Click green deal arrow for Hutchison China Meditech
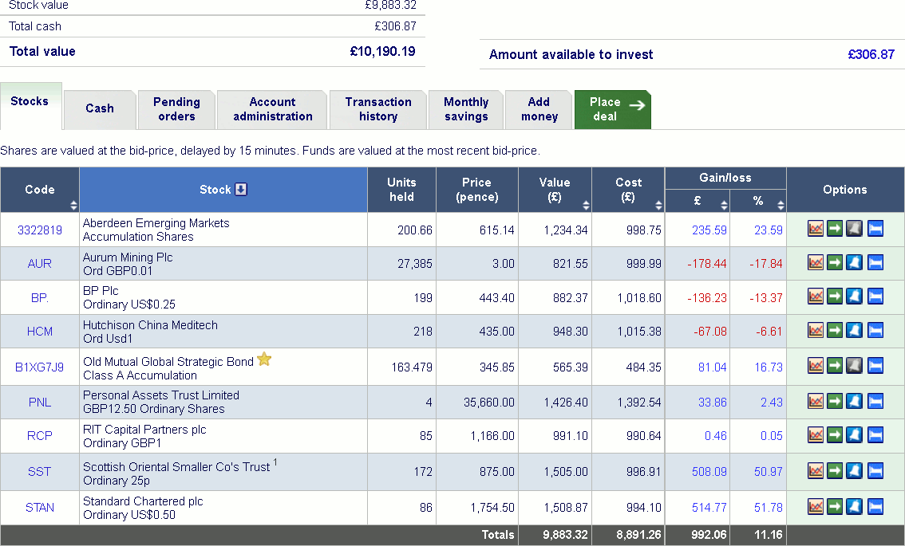The height and width of the screenshot is (546, 905). point(835,330)
